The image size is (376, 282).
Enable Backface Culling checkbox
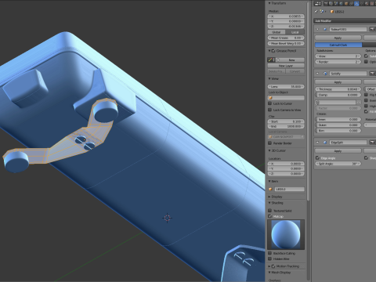coord(270,253)
